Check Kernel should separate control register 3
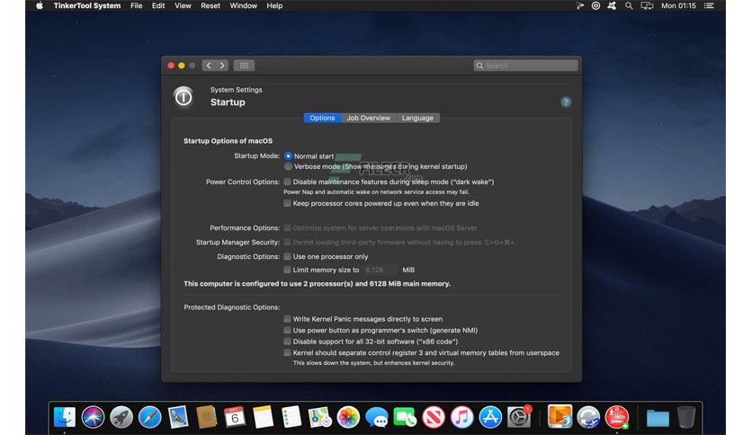 click(x=287, y=352)
